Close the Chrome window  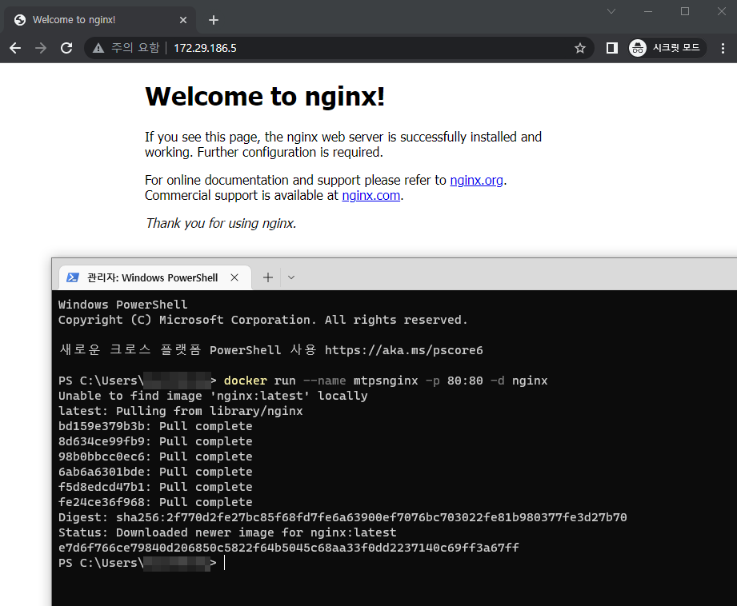(722, 11)
